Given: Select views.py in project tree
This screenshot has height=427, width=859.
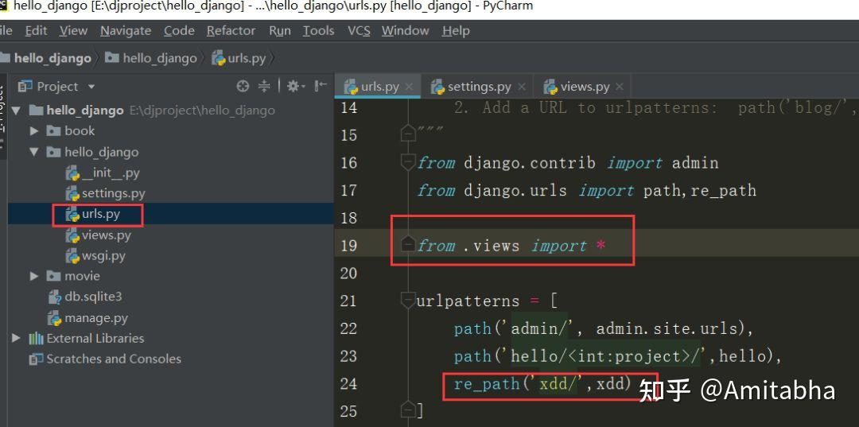Looking at the screenshot, I should 107,235.
